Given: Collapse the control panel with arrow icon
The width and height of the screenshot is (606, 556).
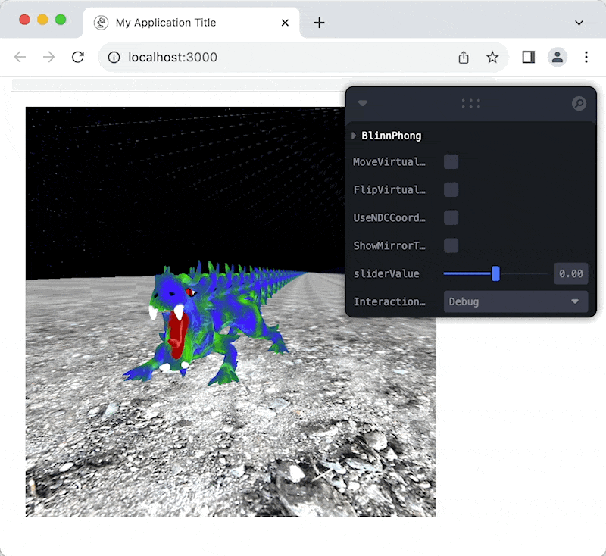Looking at the screenshot, I should click(363, 104).
